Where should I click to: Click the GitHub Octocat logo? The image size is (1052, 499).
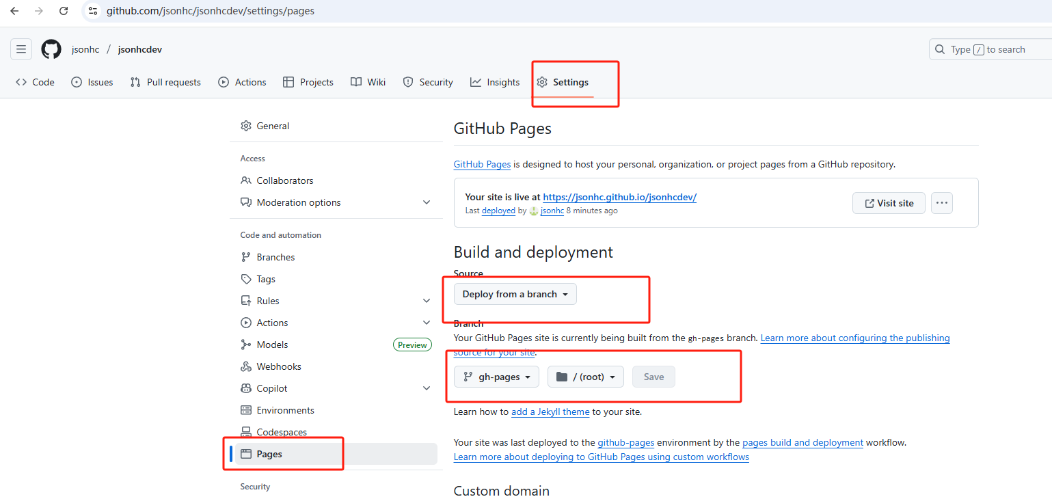coord(51,49)
